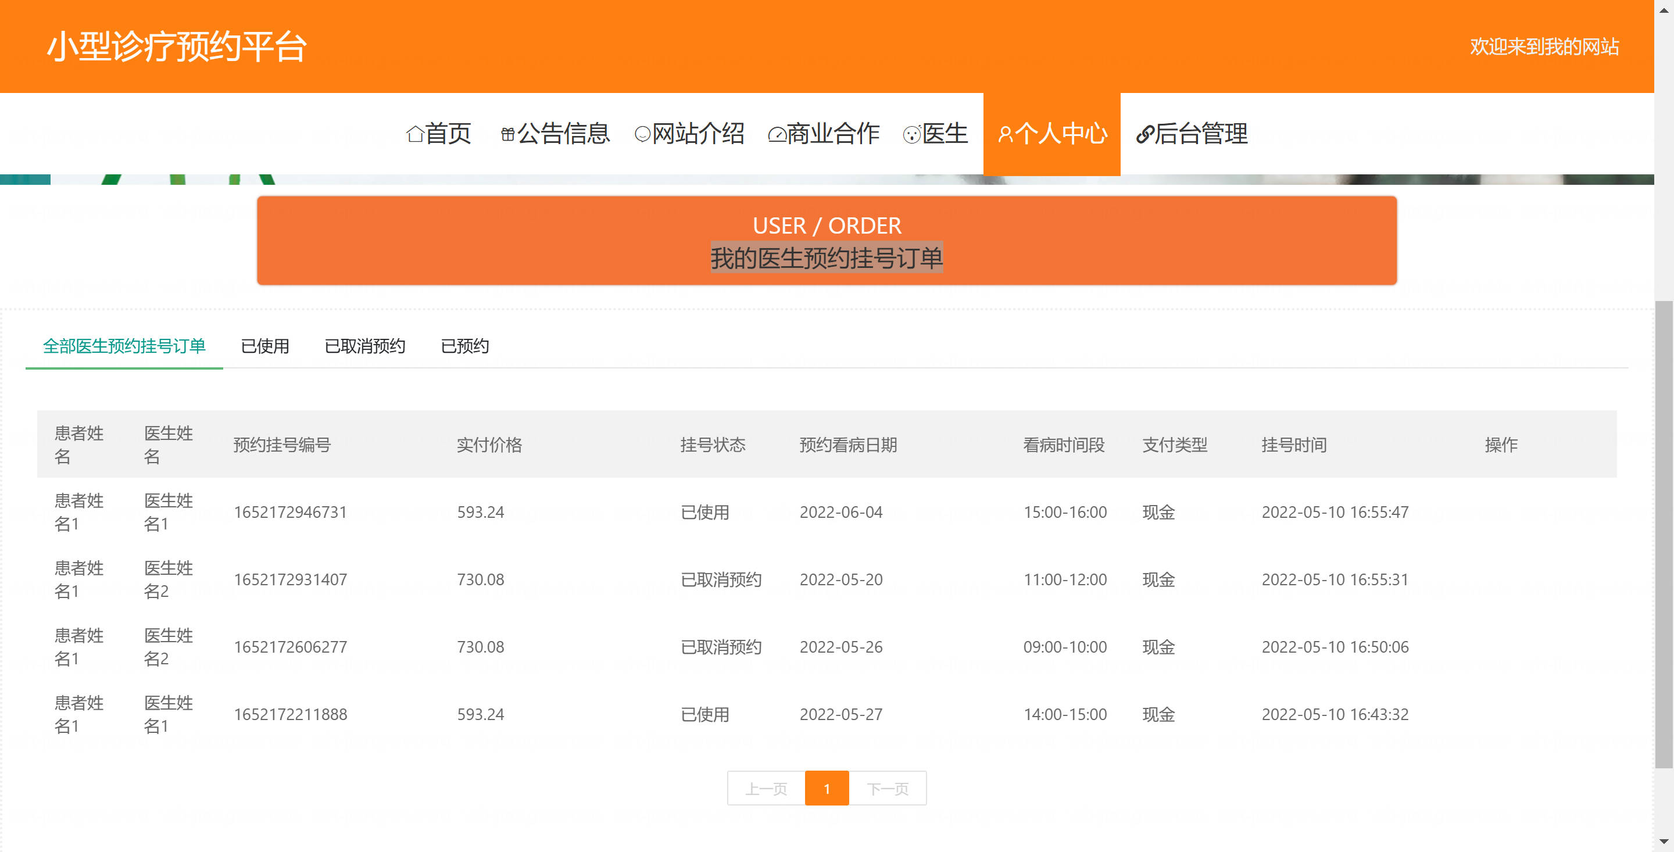Click timestamp 2022-05-10 16:55:31
This screenshot has width=1674, height=852.
(x=1335, y=579)
